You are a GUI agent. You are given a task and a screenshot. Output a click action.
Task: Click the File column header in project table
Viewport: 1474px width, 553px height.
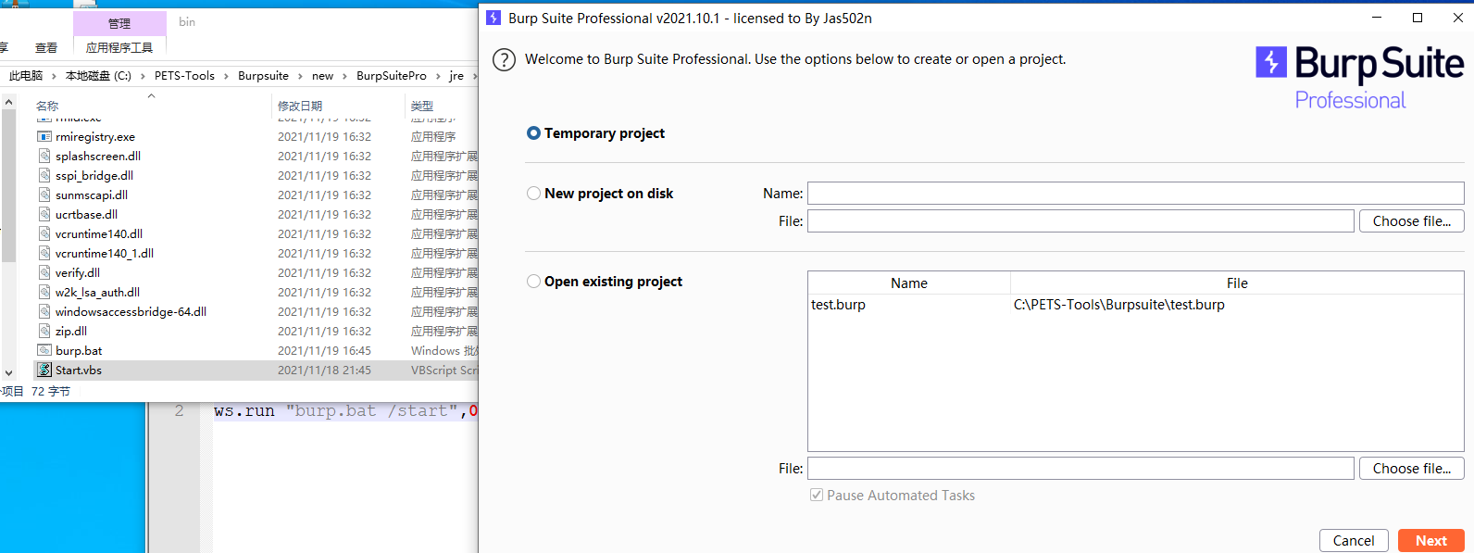click(1237, 283)
